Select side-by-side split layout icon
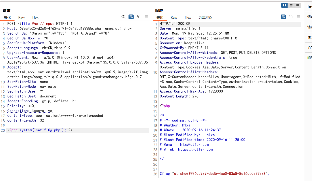The width and height of the screenshot is (312, 181). (285, 5)
